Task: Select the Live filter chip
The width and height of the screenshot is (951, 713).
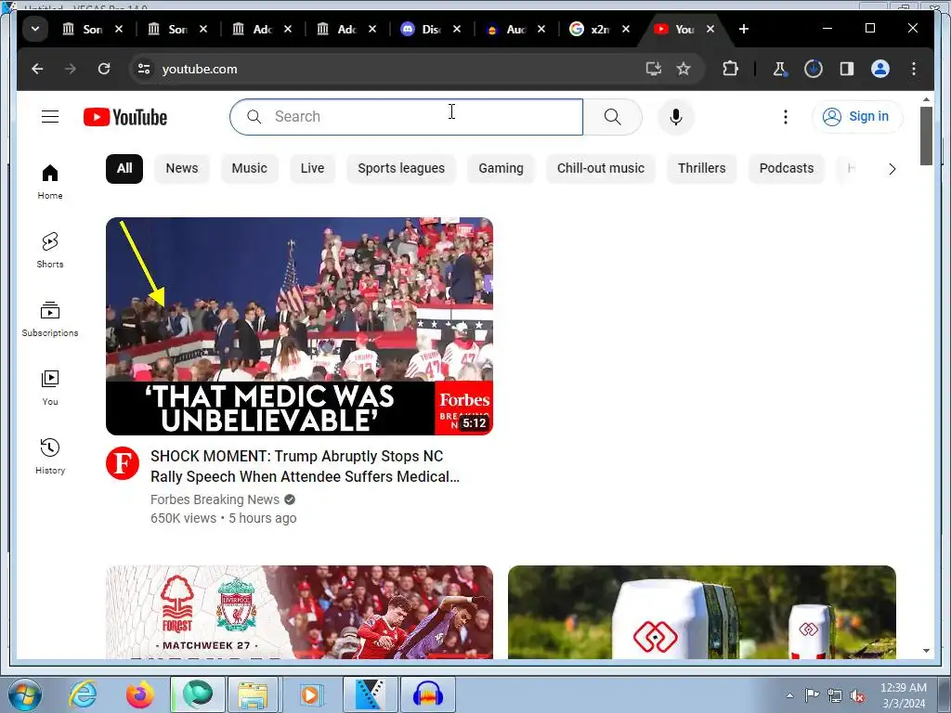Action: coord(312,169)
